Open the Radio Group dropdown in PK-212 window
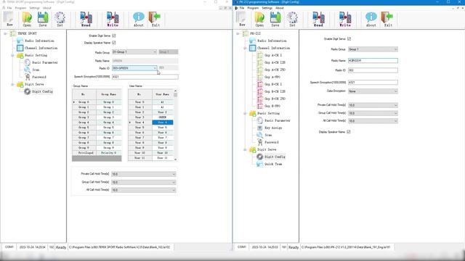Viewport: 465px width, 261px height. tap(373, 49)
